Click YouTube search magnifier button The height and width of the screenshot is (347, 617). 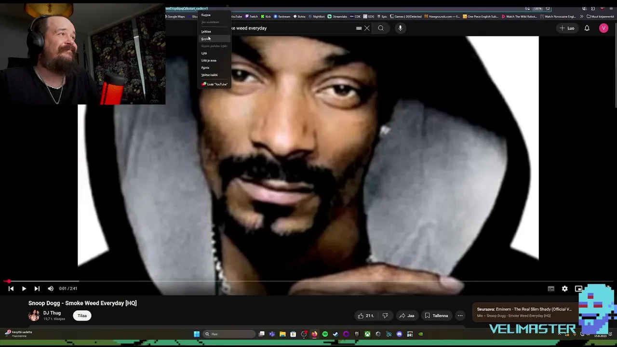pos(381,28)
